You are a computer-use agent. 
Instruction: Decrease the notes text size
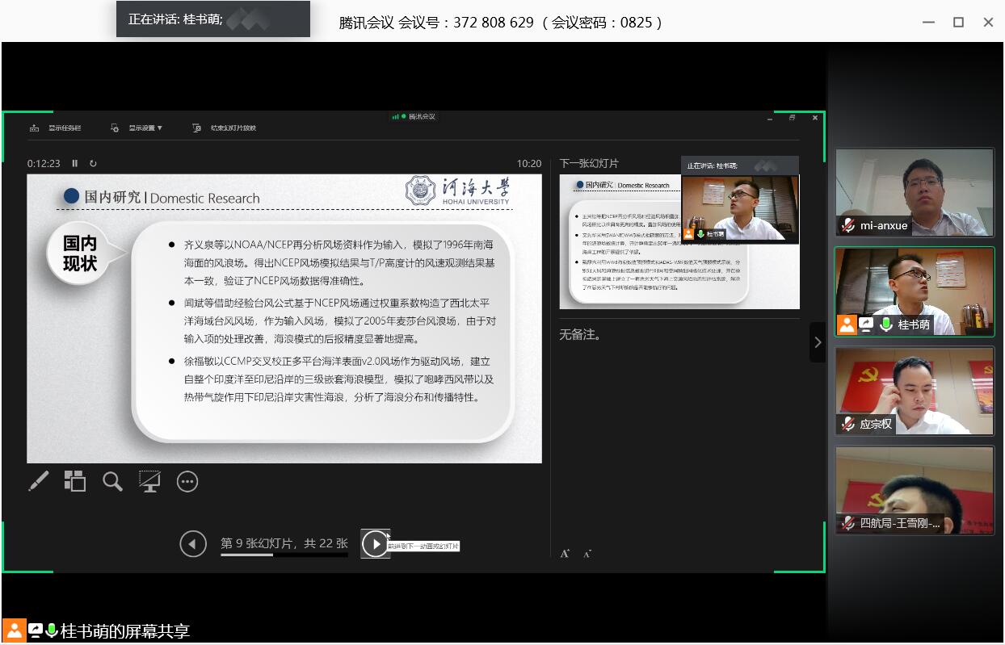point(587,554)
